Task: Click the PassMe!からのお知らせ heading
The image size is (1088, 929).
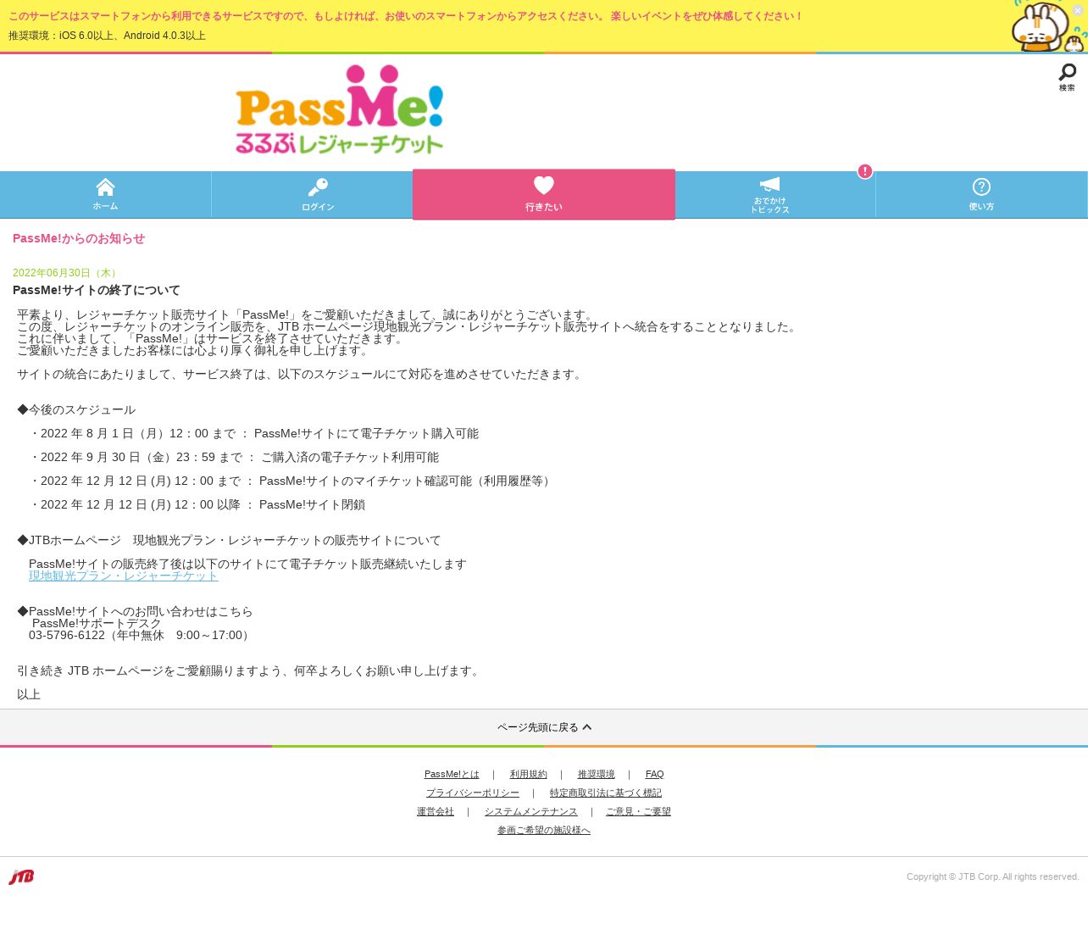Action: click(79, 238)
